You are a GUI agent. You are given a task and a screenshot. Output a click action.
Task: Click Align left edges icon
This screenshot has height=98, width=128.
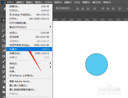click(x=78, y=8)
